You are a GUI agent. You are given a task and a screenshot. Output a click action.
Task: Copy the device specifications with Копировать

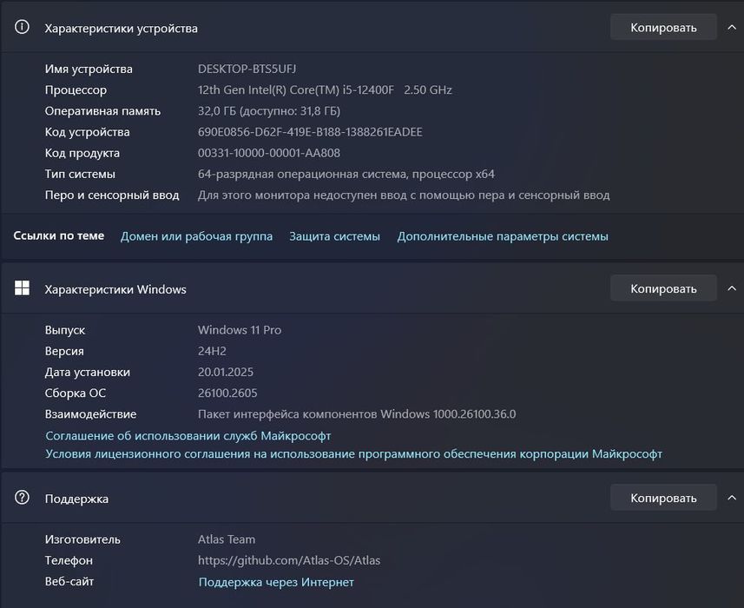click(663, 27)
